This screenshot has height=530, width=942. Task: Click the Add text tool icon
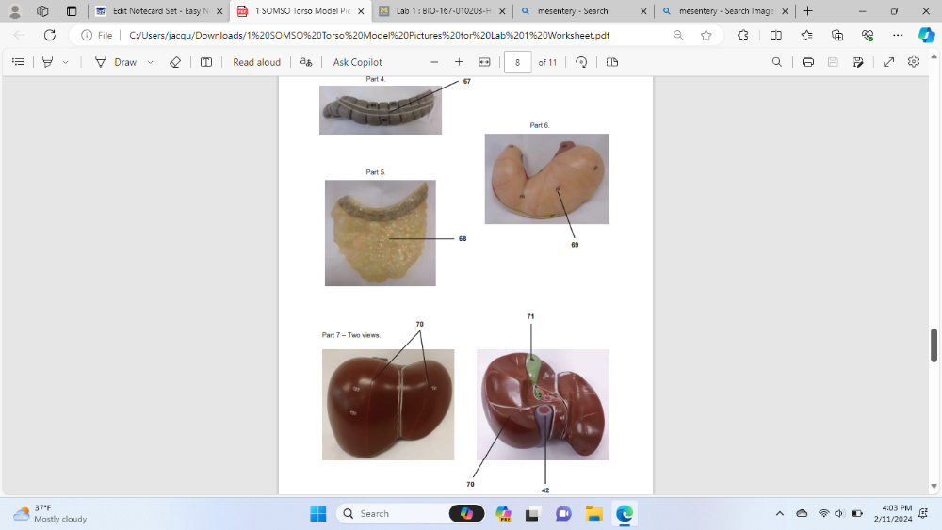(206, 62)
